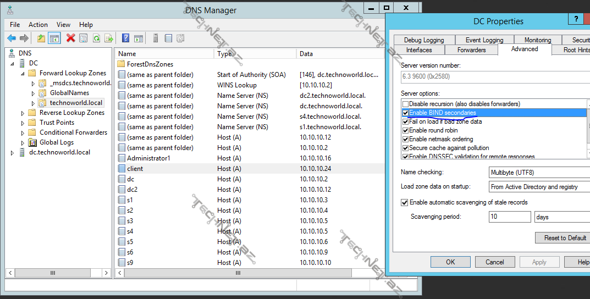Image resolution: width=590 pixels, height=299 pixels.
Task: Expand the dc.technoworld.local tree node
Action: point(13,152)
